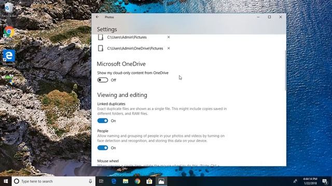Select the C:\Users\Admin\OneDrive\Pictures path text
The height and width of the screenshot is (186, 332).
point(135,48)
